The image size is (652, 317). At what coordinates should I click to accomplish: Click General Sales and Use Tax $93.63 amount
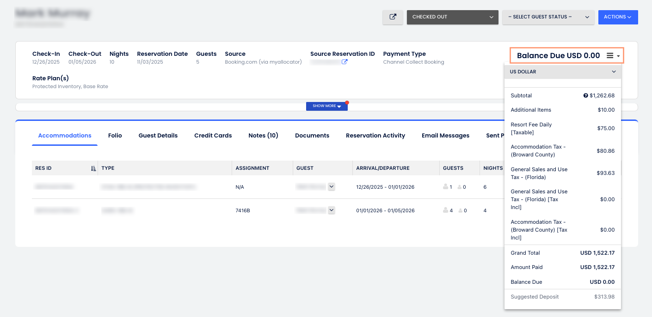pos(606,173)
